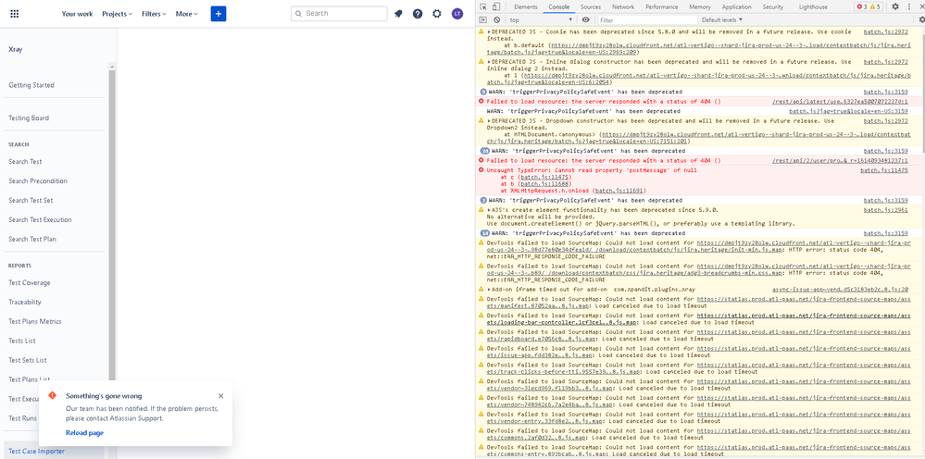925x459 pixels.
Task: Open Test Coverage report
Action: tap(30, 283)
